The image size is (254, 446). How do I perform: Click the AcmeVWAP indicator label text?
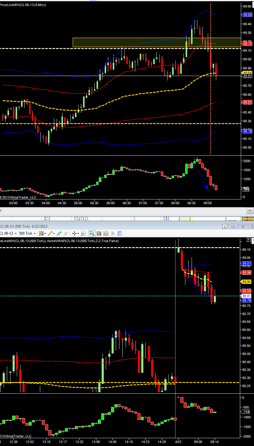click(83, 241)
